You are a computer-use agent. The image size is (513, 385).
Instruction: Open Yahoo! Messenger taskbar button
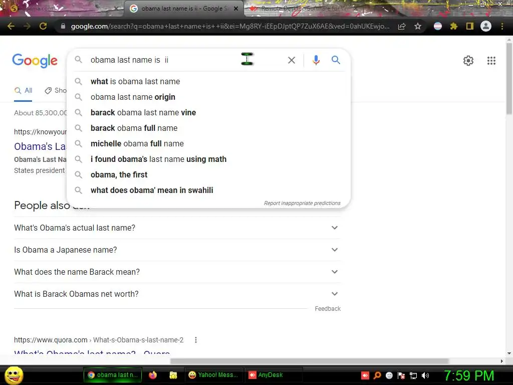tap(214, 375)
